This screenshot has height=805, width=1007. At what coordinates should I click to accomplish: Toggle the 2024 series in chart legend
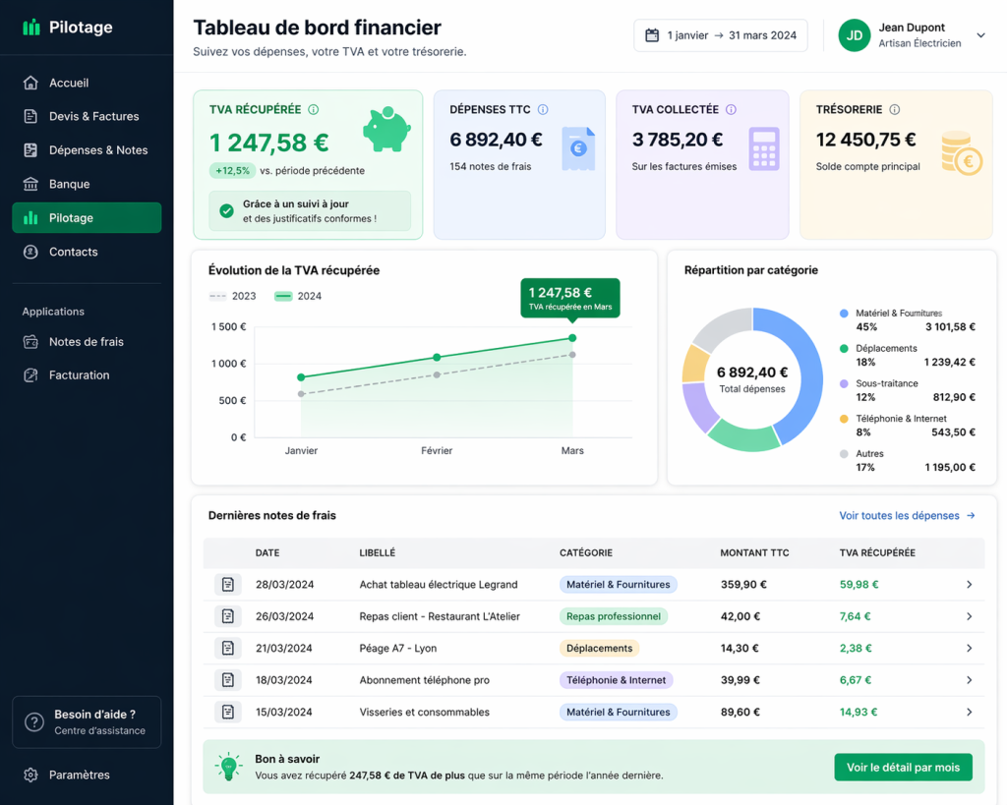click(298, 296)
